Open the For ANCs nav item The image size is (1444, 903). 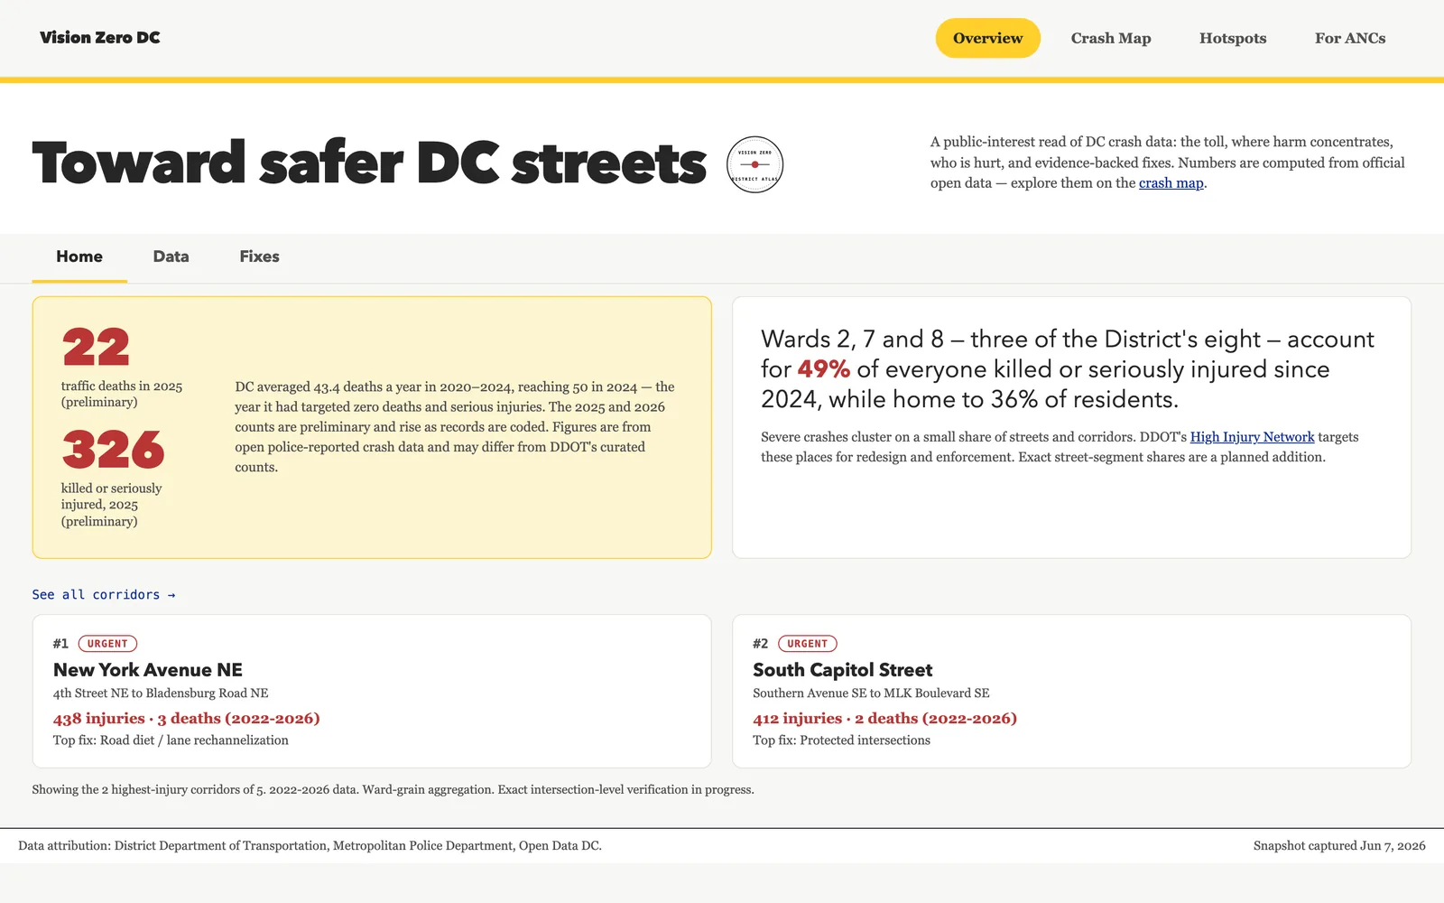[x=1350, y=38]
